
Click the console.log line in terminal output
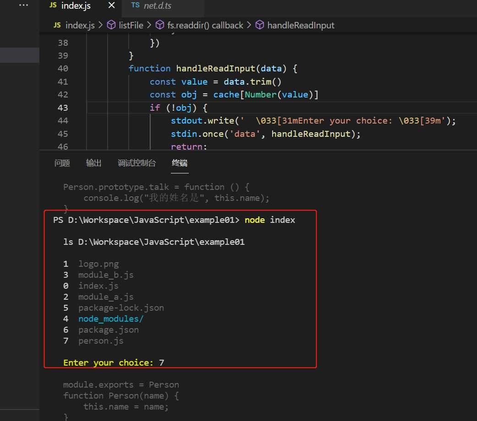(x=176, y=198)
